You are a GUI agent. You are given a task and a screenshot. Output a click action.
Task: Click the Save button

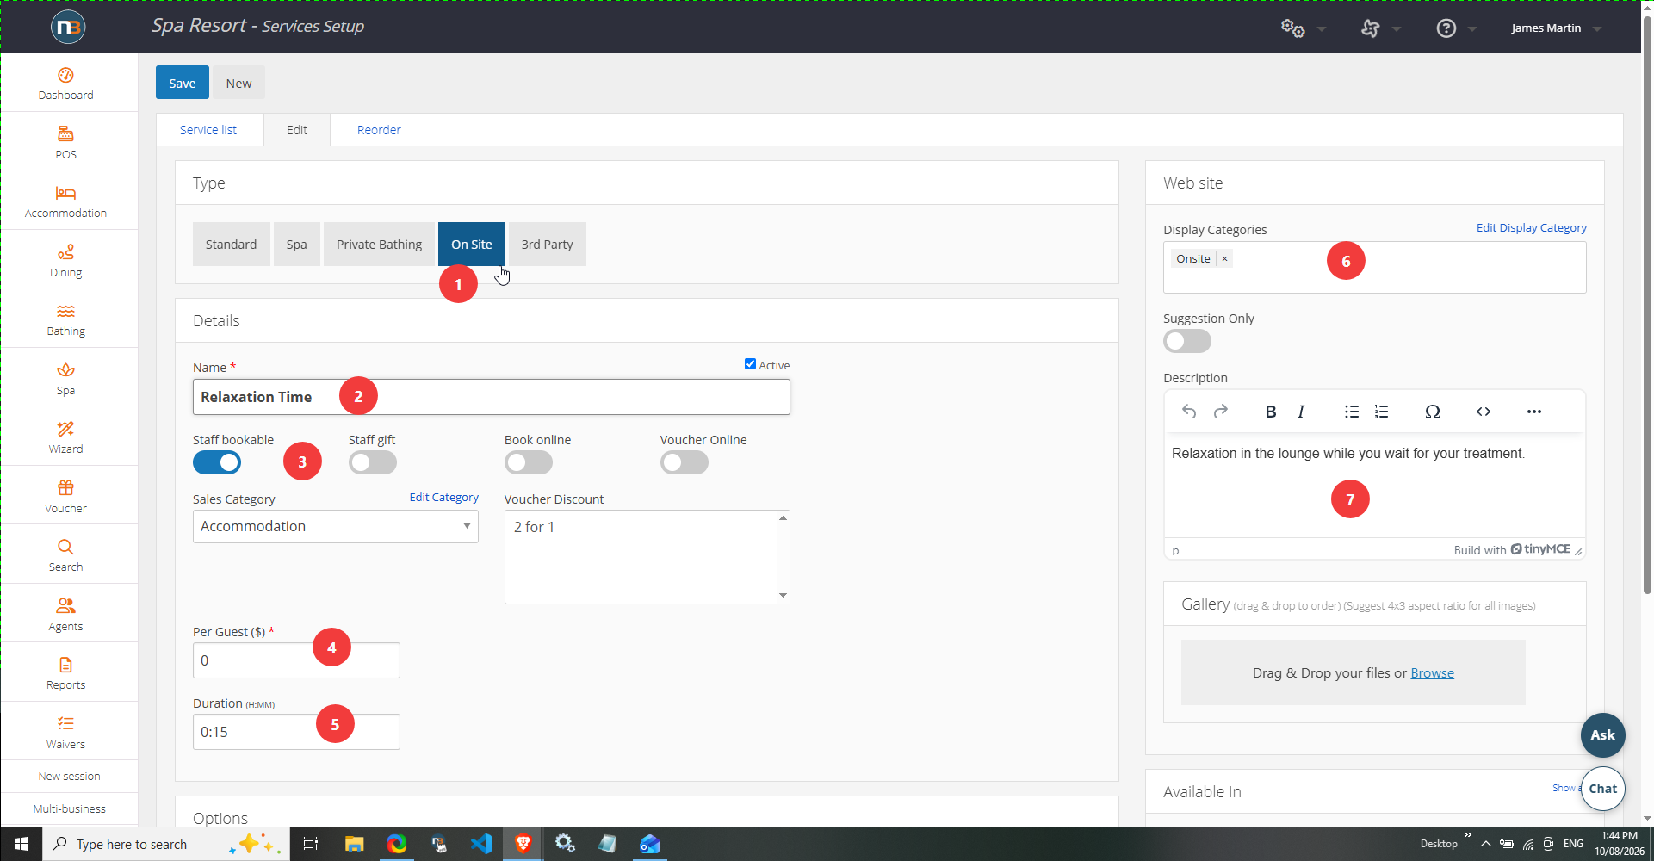182,83
